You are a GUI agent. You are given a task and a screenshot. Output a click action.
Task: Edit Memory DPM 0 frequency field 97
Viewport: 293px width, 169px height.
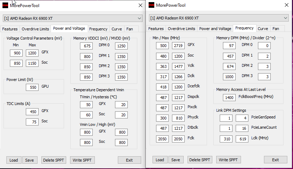coord(229,46)
